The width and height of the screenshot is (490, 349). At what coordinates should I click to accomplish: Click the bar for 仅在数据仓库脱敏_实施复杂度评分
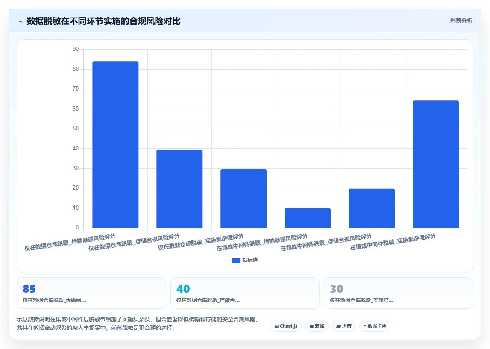click(244, 198)
